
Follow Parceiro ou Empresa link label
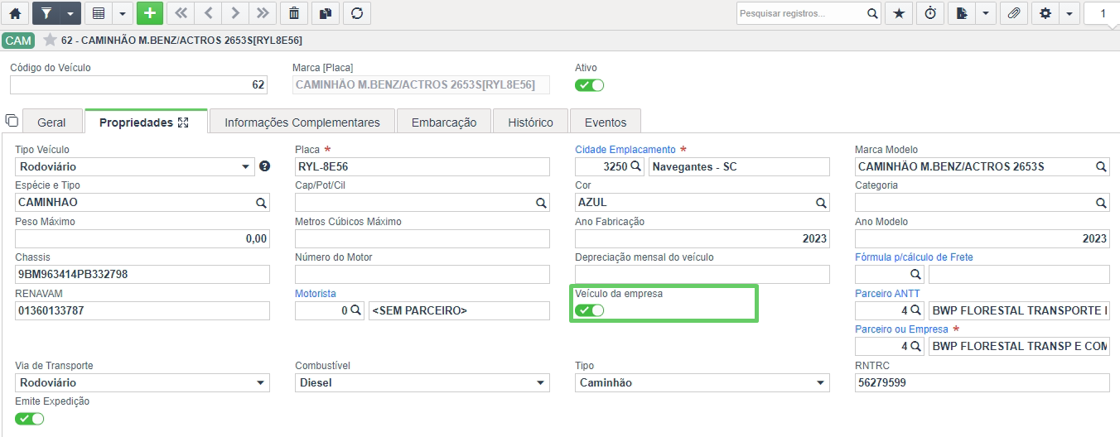(x=901, y=329)
